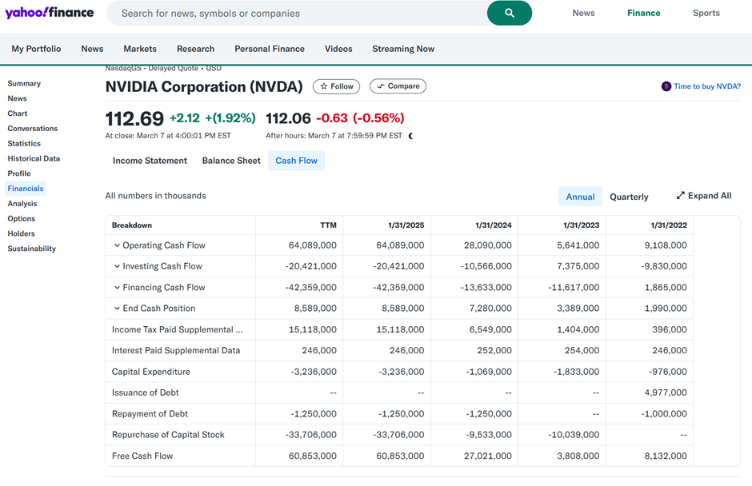Click the 1/31/2024 column header
The width and height of the screenshot is (752, 486).
click(494, 225)
